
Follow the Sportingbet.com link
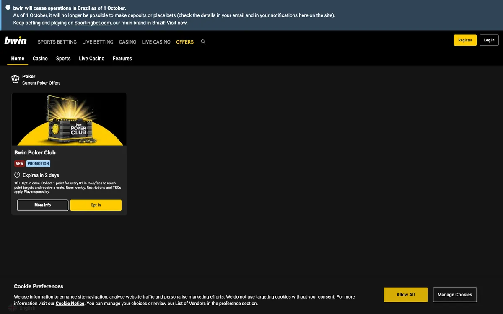tap(93, 23)
